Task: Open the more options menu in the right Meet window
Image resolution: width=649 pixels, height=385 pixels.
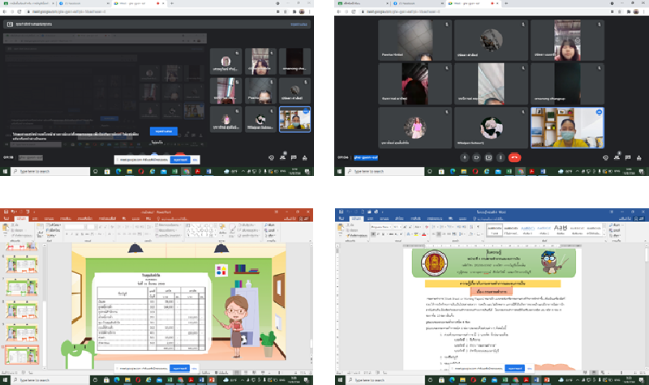Action: pyautogui.click(x=501, y=158)
